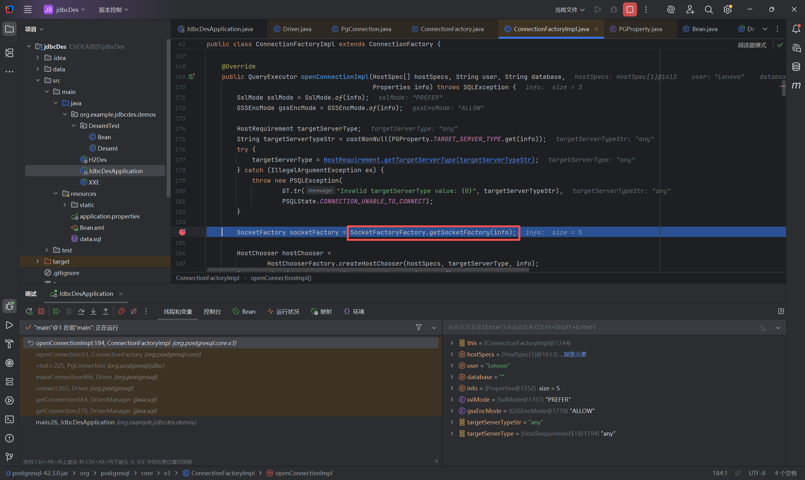Image resolution: width=805 pixels, height=480 pixels.
Task: Click the Step Over debug icon
Action: 81,312
